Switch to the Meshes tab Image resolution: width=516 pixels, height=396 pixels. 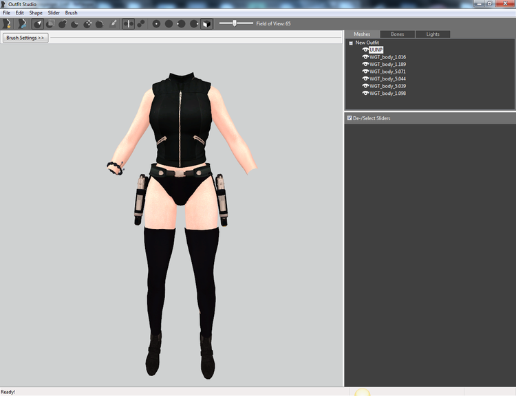tap(362, 34)
